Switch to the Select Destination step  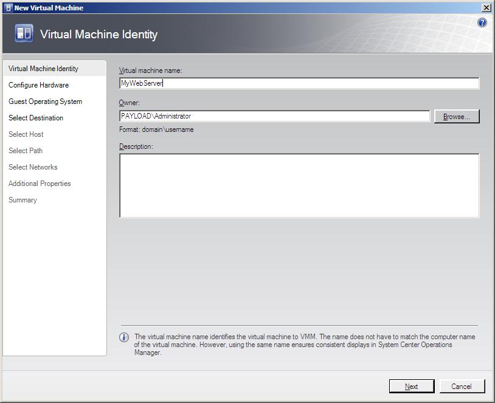(x=36, y=118)
